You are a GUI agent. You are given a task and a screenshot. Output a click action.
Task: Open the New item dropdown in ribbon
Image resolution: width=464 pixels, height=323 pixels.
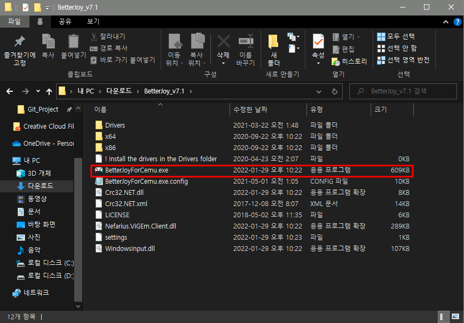tap(294, 37)
